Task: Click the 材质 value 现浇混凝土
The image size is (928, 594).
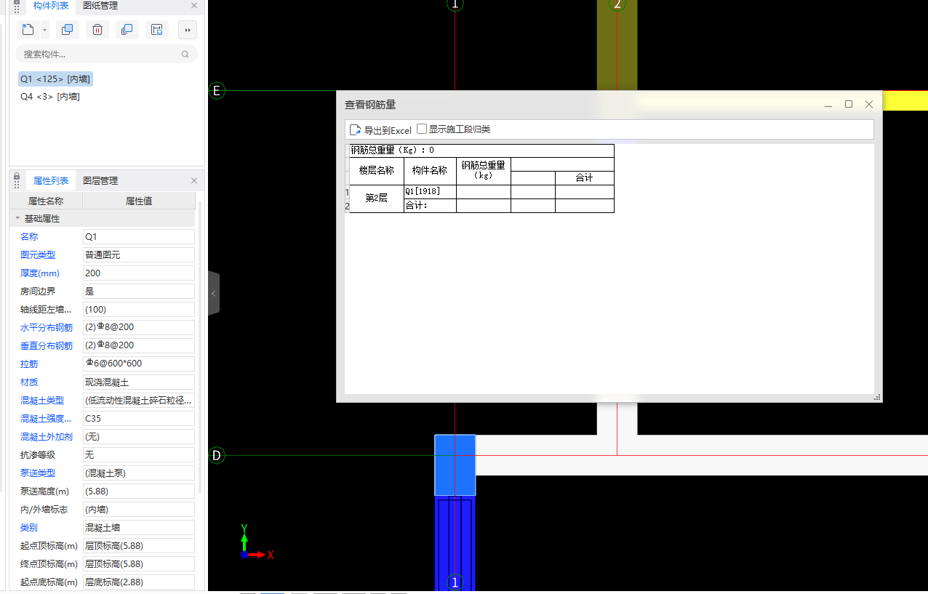Action: pos(139,382)
